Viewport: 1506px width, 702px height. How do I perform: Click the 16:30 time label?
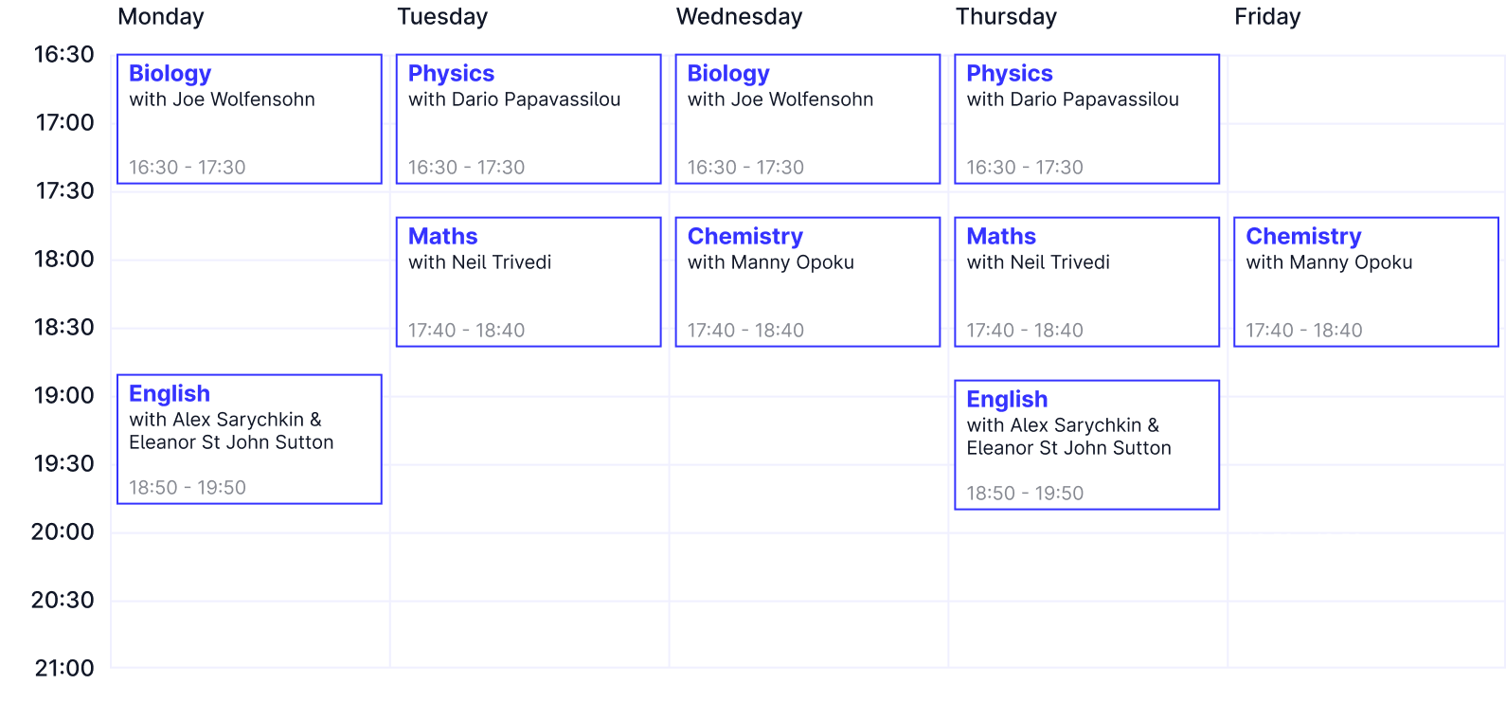(63, 55)
